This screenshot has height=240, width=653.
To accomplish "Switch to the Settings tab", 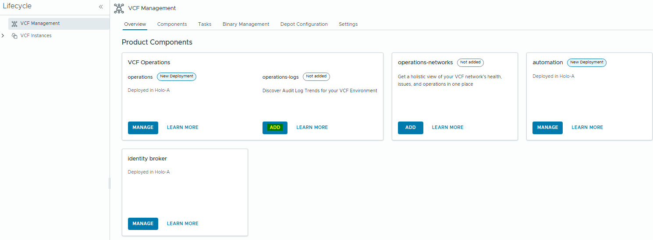I will 348,24.
